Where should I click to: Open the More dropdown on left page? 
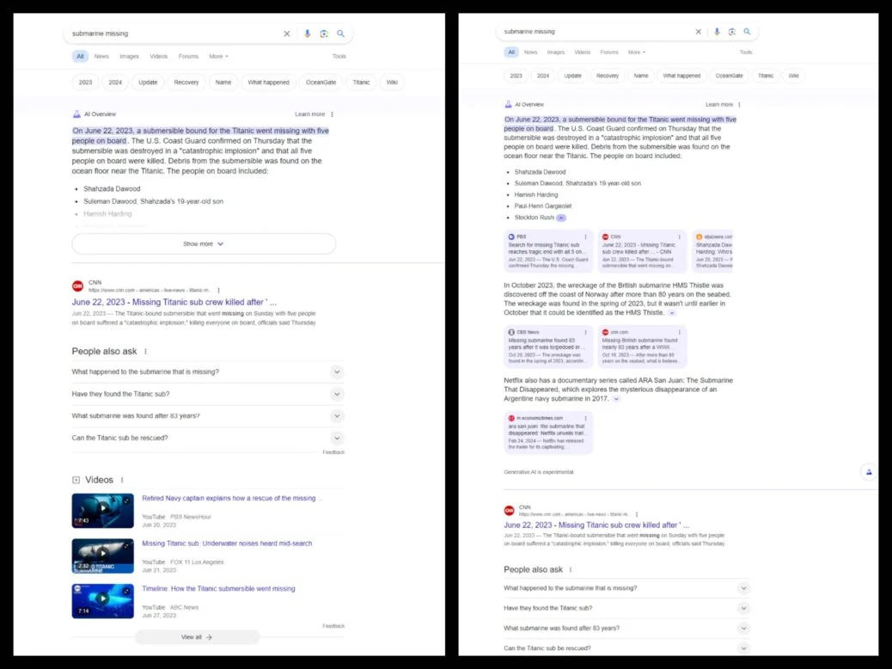click(x=218, y=57)
